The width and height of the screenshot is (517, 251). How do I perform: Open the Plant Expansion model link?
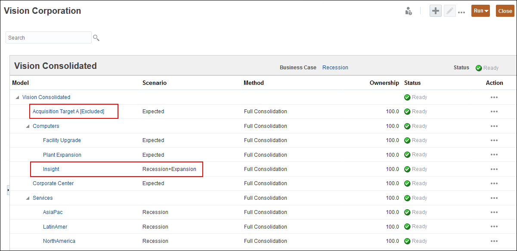click(62, 155)
